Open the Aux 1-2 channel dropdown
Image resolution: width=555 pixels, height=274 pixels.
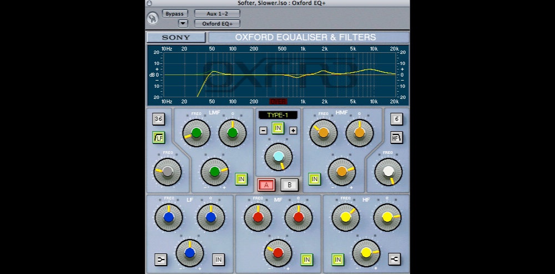click(217, 13)
